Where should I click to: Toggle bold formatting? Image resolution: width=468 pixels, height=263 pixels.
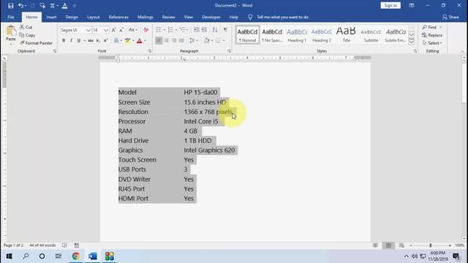point(64,41)
